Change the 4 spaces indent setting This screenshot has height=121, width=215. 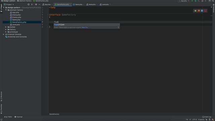[201, 120]
